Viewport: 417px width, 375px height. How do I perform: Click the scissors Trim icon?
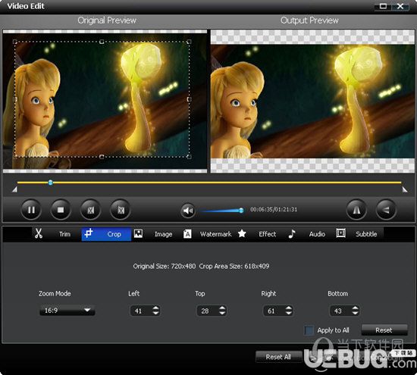pyautogui.click(x=39, y=233)
